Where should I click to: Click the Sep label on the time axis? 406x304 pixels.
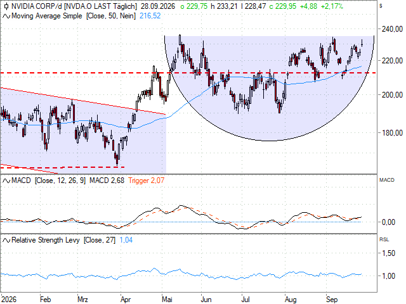click(332, 300)
